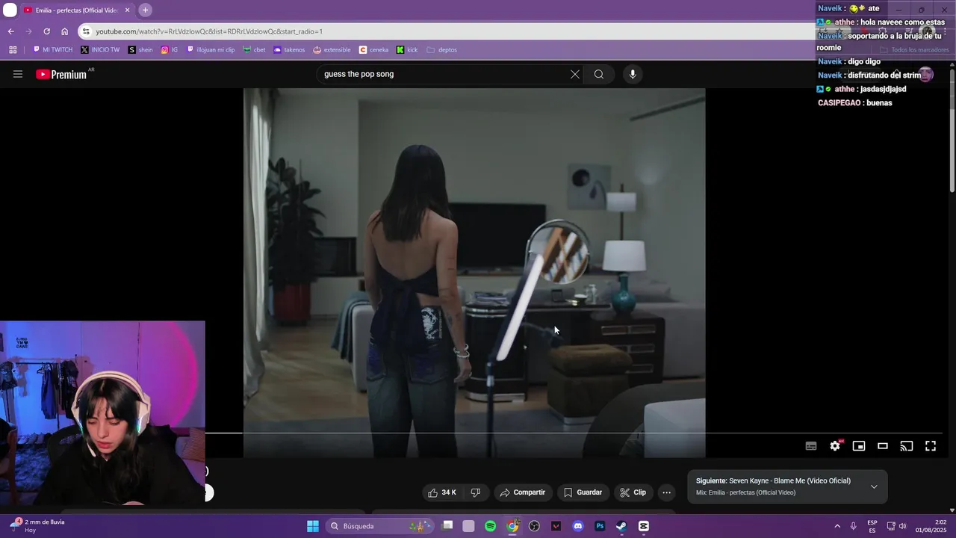Select the YouTube URL in the address bar

point(209,31)
